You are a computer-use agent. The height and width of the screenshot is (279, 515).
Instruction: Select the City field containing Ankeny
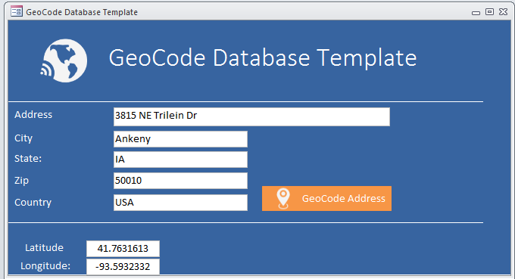(x=180, y=139)
